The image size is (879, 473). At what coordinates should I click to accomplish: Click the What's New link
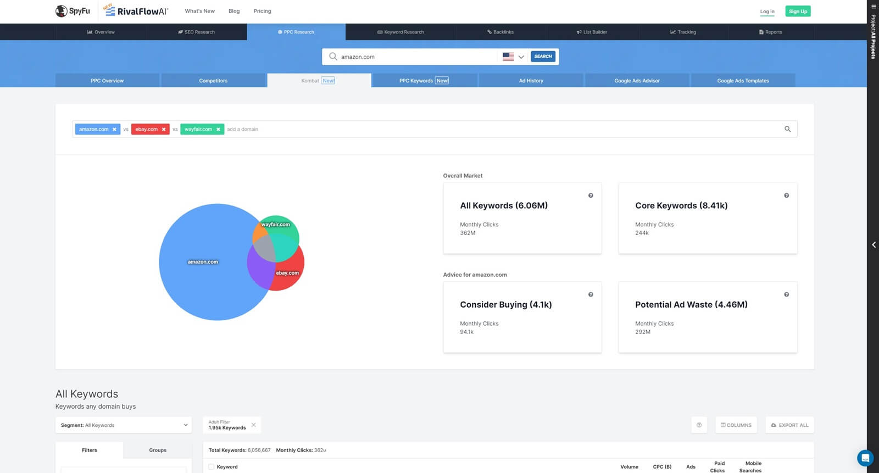[200, 11]
